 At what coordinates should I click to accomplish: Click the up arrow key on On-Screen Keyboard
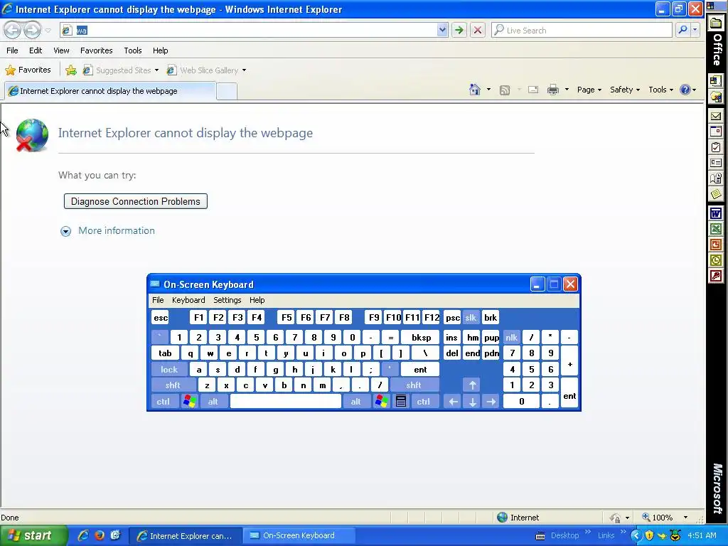point(472,385)
